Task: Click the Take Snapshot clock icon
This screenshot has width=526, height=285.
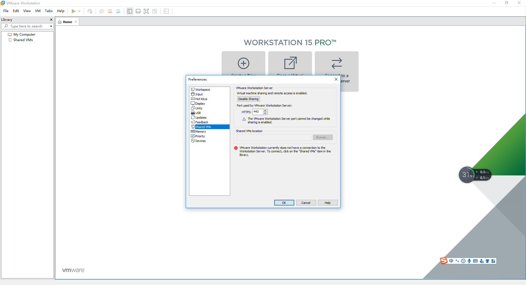Action: (x=101, y=11)
